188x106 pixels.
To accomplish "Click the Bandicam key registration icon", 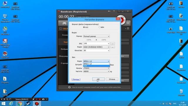I will click(109, 11).
